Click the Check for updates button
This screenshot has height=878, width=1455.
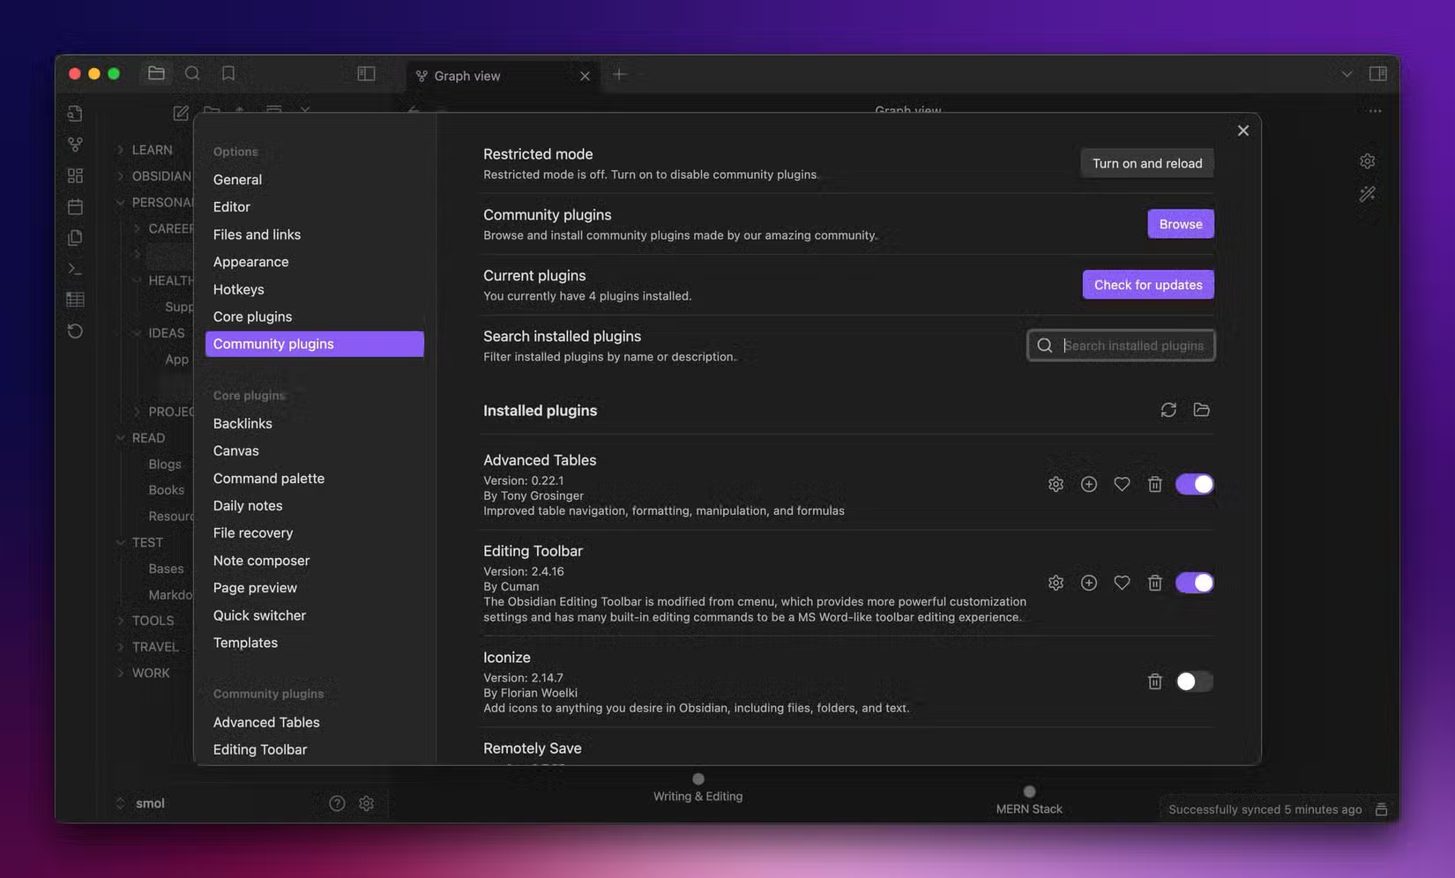point(1147,284)
